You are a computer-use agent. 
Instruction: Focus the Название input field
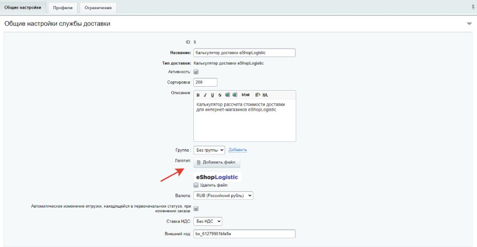point(244,53)
